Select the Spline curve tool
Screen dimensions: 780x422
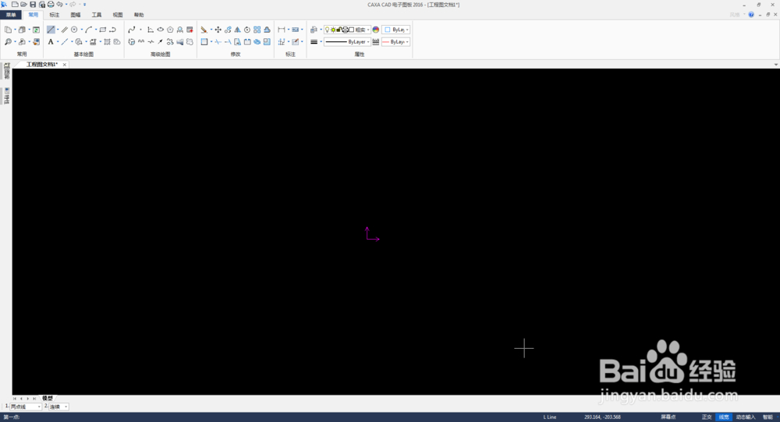tap(131, 30)
